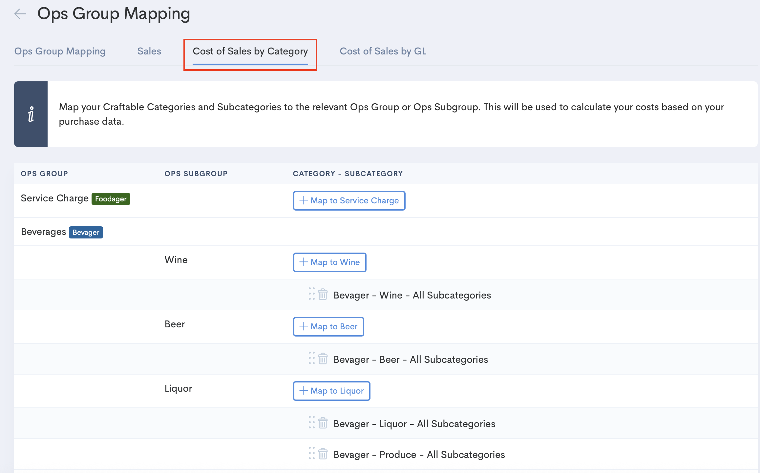
Task: Click the Foodager badge next to Service Charge
Action: coord(111,199)
